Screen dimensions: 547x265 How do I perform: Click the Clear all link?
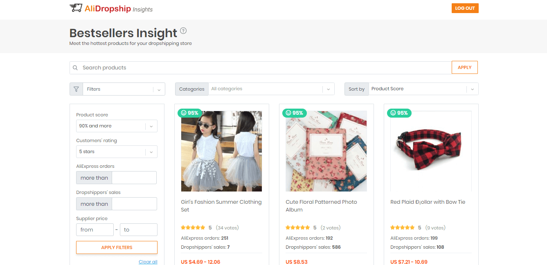click(x=148, y=262)
